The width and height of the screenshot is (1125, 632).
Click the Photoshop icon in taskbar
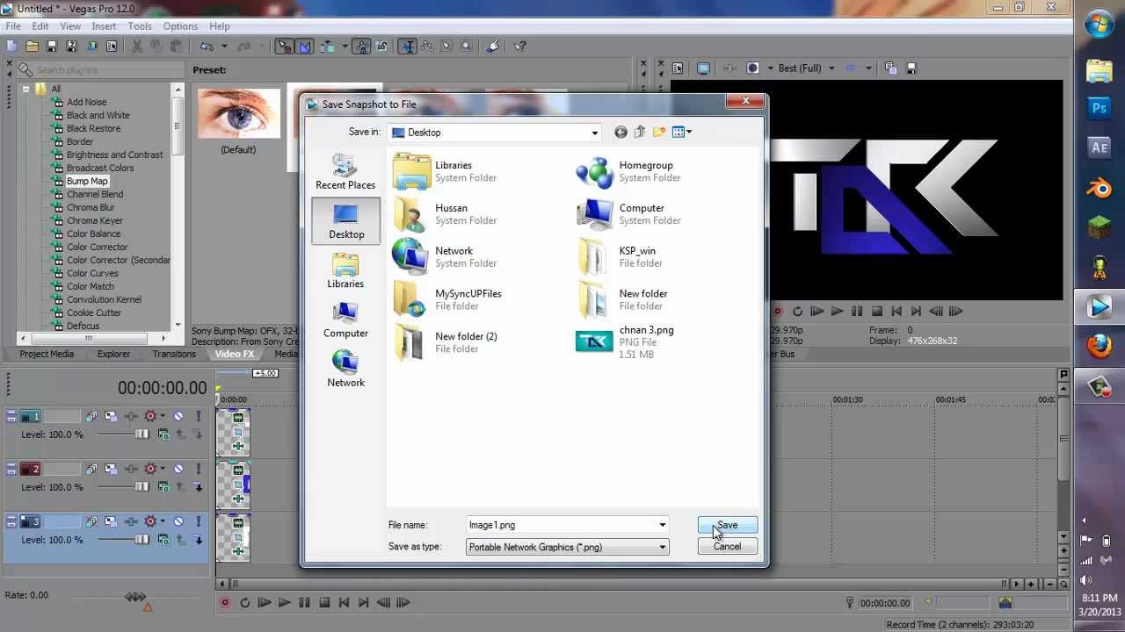pos(1100,108)
